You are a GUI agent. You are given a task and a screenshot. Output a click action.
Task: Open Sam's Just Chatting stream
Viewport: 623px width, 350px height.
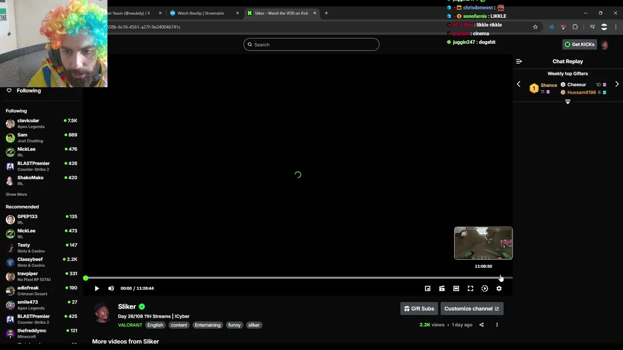41,138
